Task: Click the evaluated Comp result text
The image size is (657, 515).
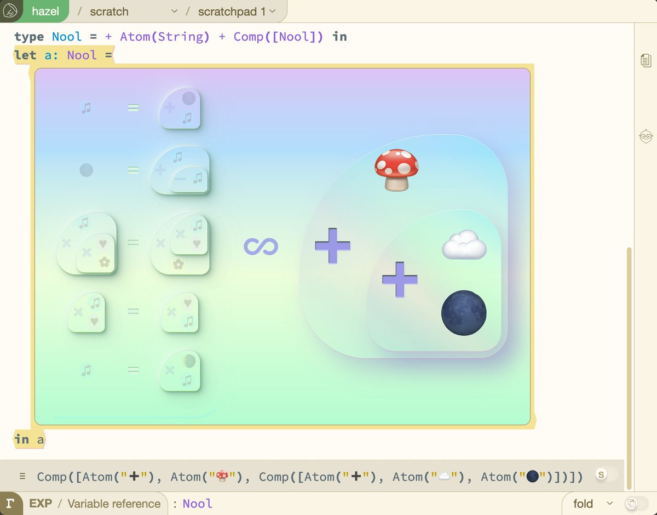Action: (310, 477)
